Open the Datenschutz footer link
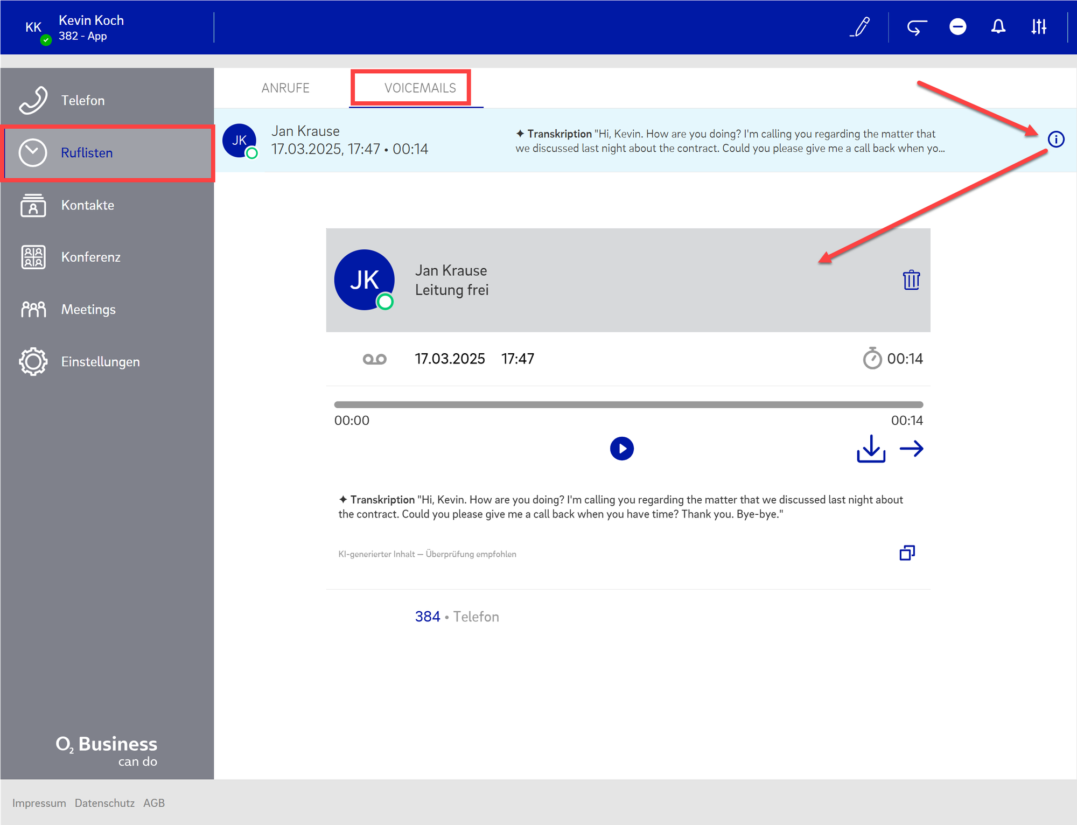 click(104, 803)
